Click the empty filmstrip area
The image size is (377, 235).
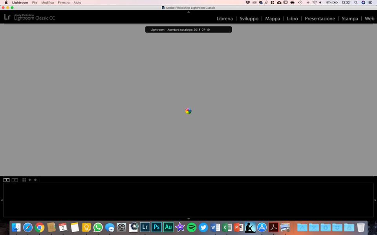(x=188, y=200)
